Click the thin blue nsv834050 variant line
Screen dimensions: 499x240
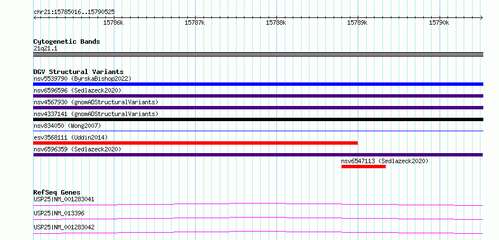pyautogui.click(x=258, y=131)
